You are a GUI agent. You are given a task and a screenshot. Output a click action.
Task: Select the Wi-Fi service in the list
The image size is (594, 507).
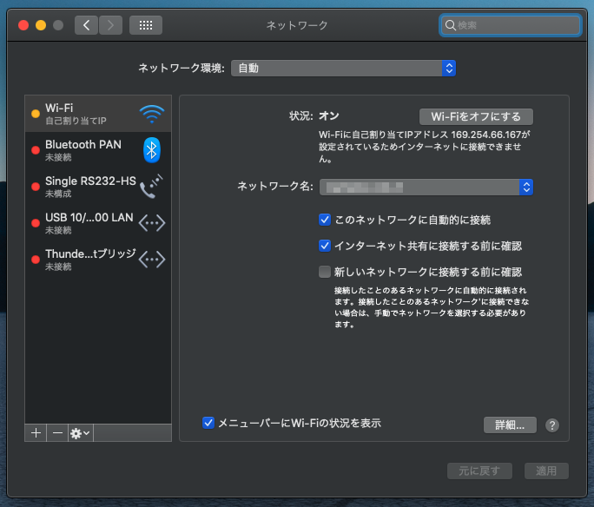tap(98, 114)
